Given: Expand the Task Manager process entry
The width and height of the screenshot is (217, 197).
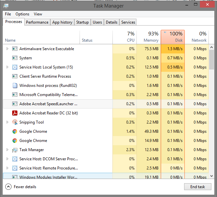Looking at the screenshot, I should pyautogui.click(x=7, y=150).
